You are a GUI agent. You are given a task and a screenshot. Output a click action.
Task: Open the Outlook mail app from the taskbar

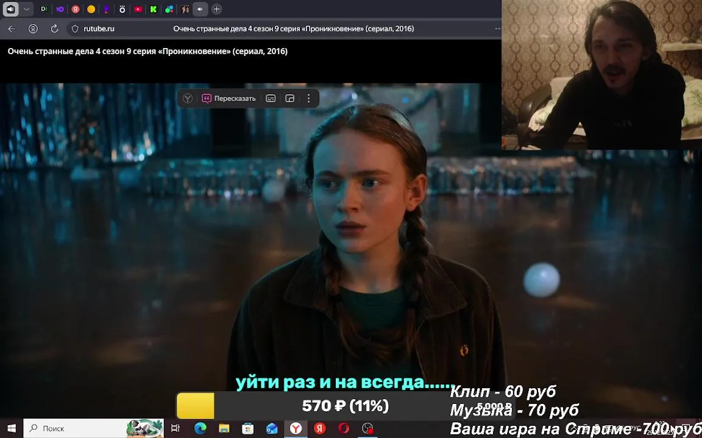[271, 428]
